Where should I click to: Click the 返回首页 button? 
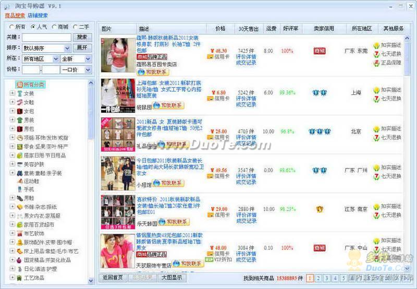[113, 278]
